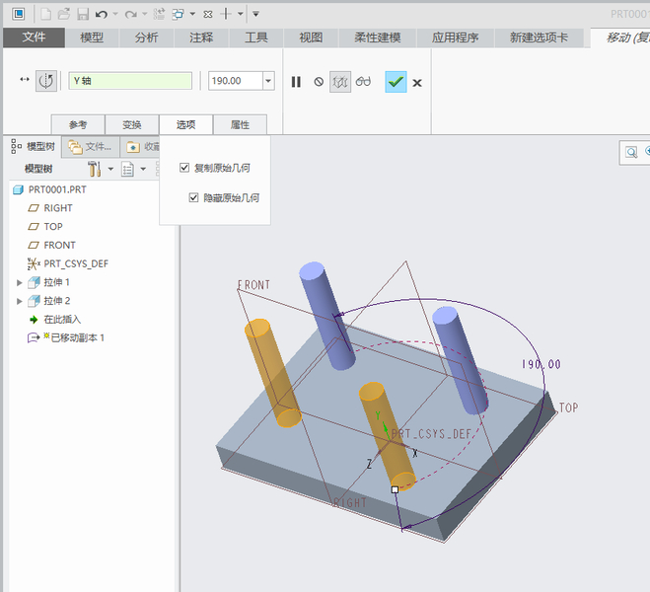Click the 190.00 angle input field
This screenshot has height=592, width=650.
tap(236, 81)
